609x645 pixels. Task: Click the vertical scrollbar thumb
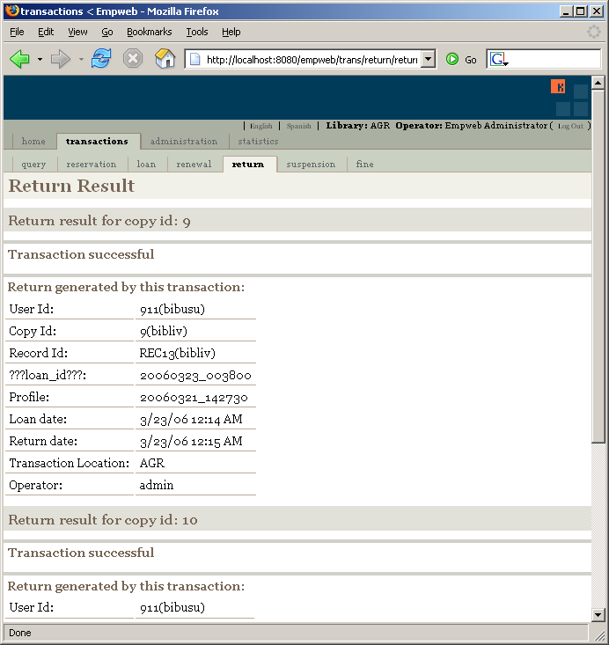(x=598, y=266)
